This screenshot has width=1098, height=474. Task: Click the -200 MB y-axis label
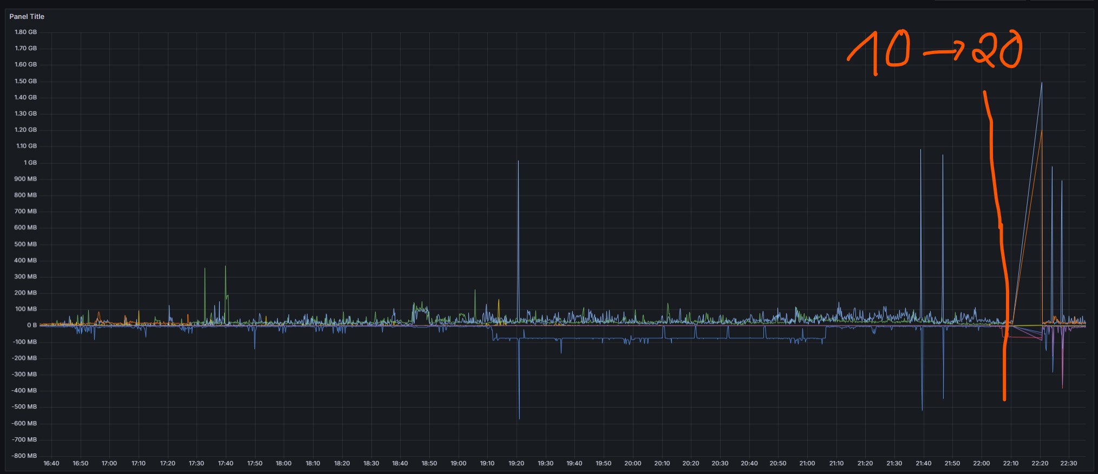[x=24, y=358]
